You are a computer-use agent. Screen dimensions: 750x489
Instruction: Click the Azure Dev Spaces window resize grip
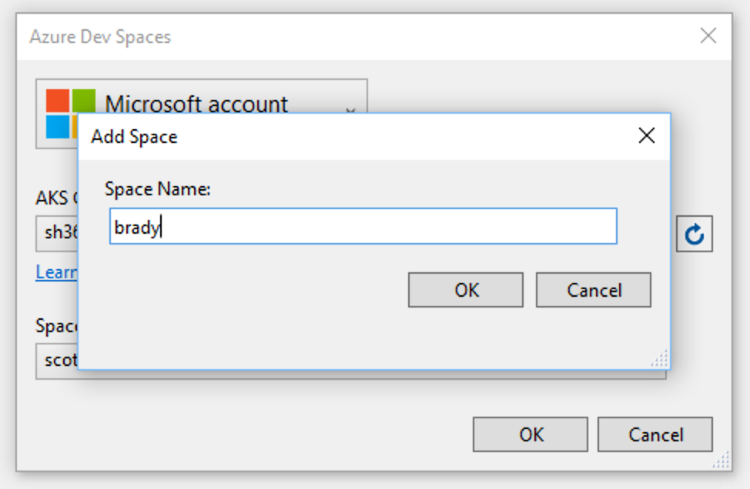tap(722, 460)
